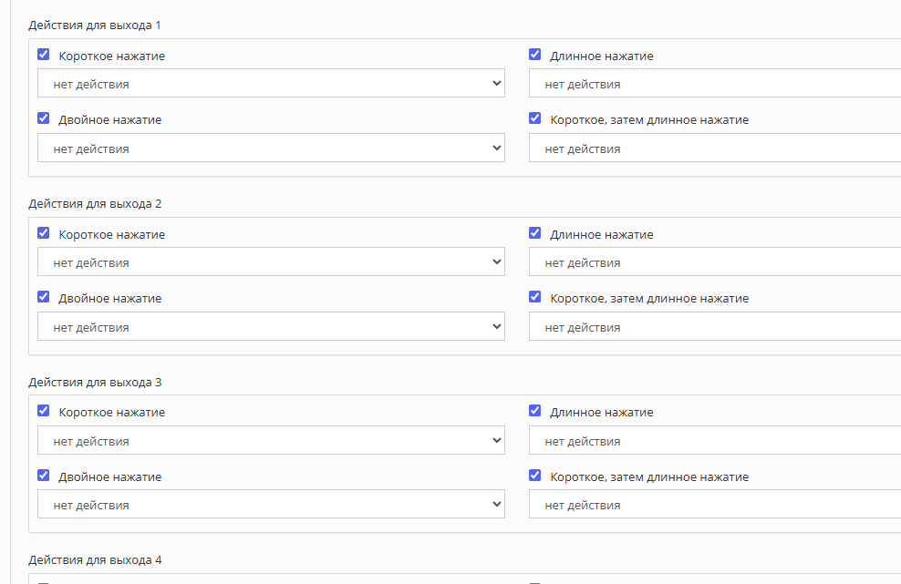
Task: Uncheck Короткое нажатие for выход 1
Action: click(43, 55)
